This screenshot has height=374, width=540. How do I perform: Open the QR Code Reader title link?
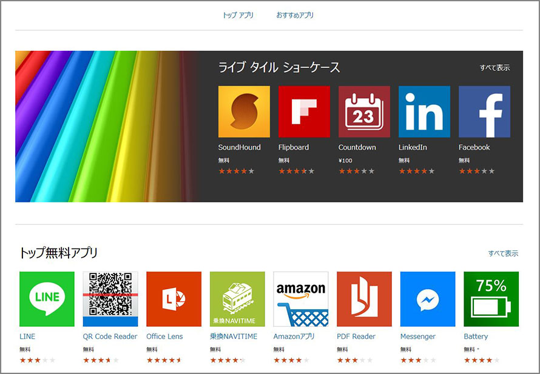coord(110,336)
